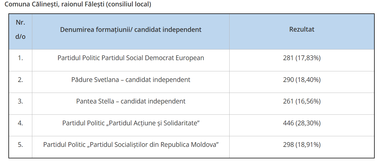Click the page heading Comuna Călinești, raionul Fălești
380x162 pixels.
78,5
